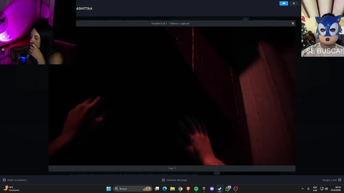Launch Microsoft Edge from the taskbar

pyautogui.click(x=165, y=189)
